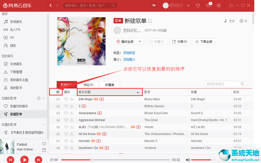Play MV of song 3
Image resolution: width=261 pixels, height=163 pixels.
click(x=84, y=106)
